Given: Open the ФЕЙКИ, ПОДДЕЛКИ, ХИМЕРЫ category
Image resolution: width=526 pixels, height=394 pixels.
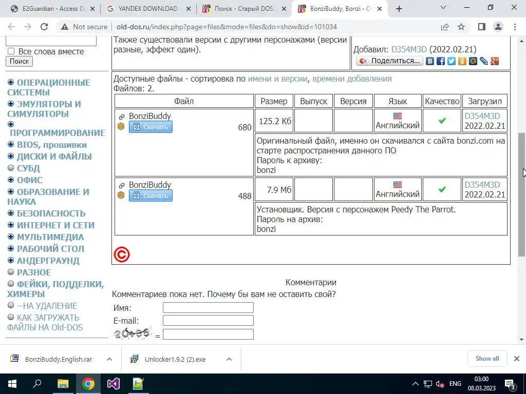Looking at the screenshot, I should 55,289.
